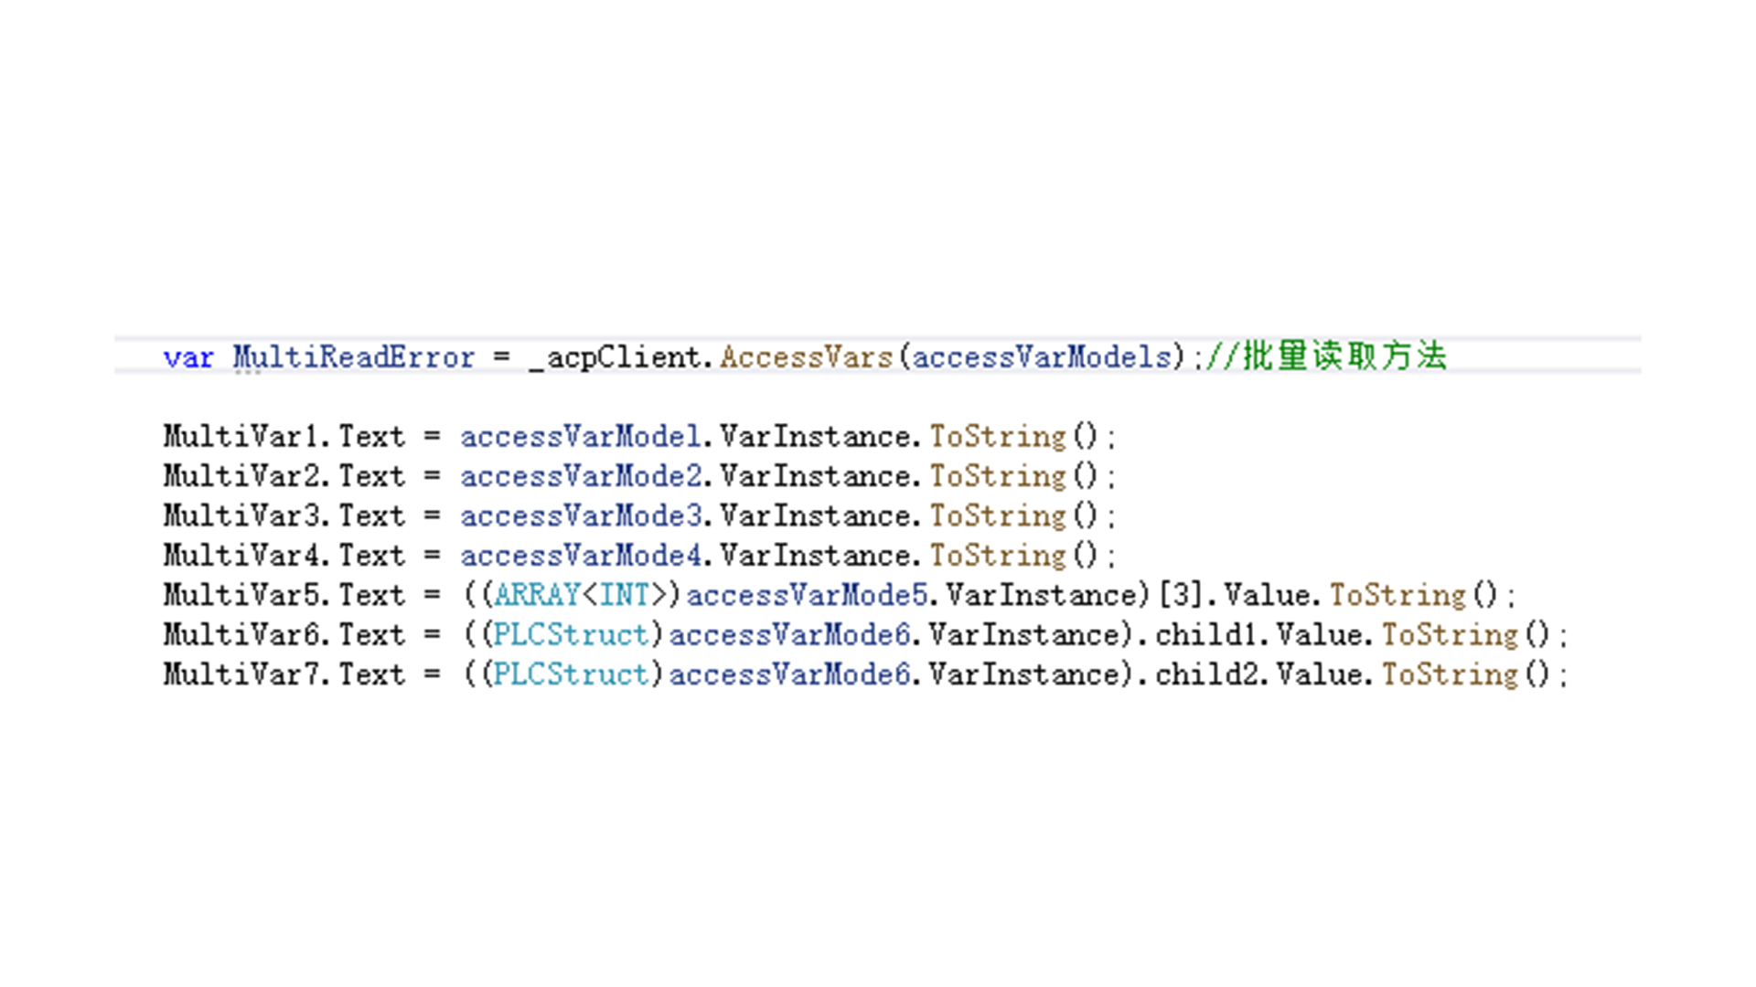Click PLCStruct cast on MultiVar6 line
Viewport: 1756px width, 987px height.
(573, 635)
